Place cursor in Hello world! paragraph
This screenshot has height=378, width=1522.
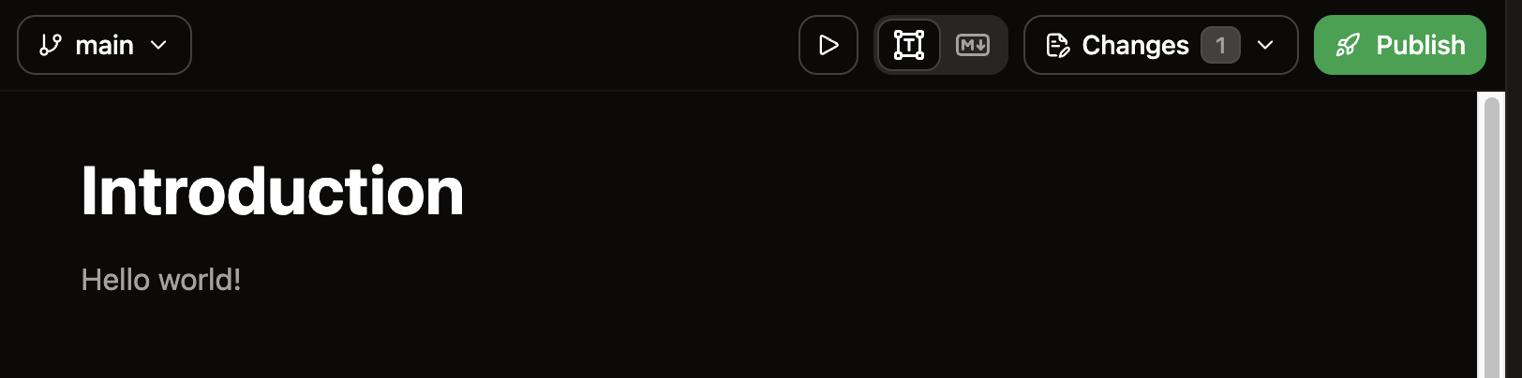(x=161, y=280)
